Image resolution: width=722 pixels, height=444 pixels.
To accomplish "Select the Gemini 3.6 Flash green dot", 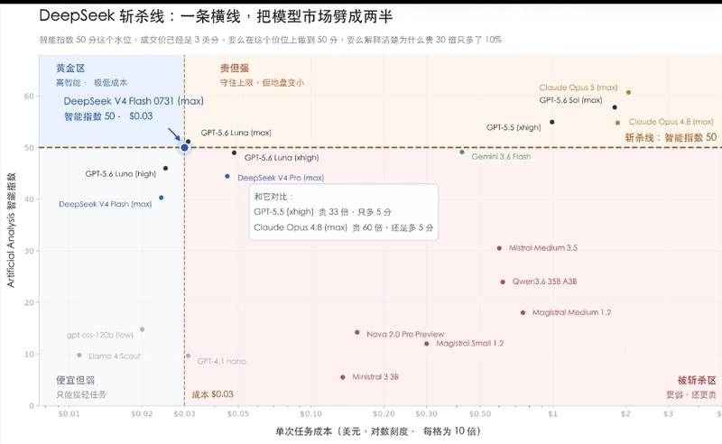I will click(462, 152).
